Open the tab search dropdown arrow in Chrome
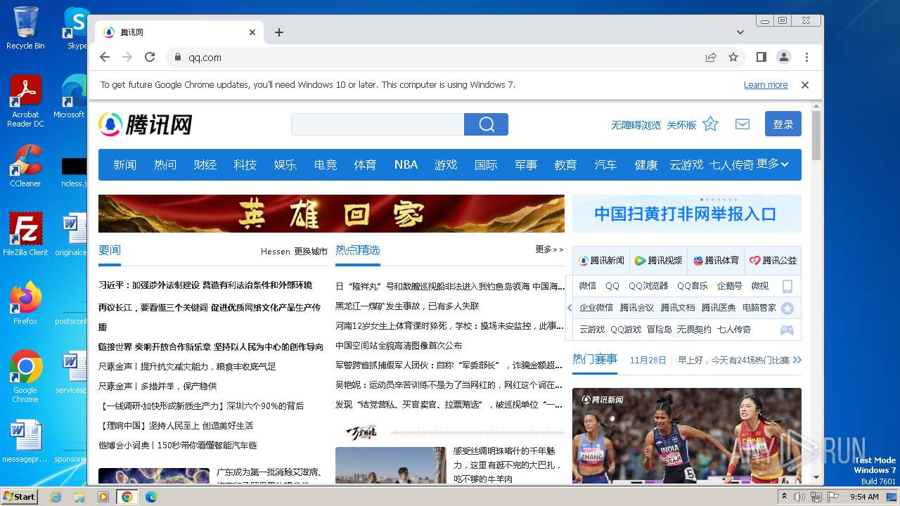The image size is (900, 506). (x=740, y=32)
